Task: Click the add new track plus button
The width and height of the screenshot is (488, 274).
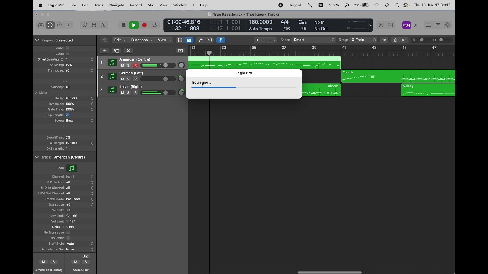Action: 104,51
